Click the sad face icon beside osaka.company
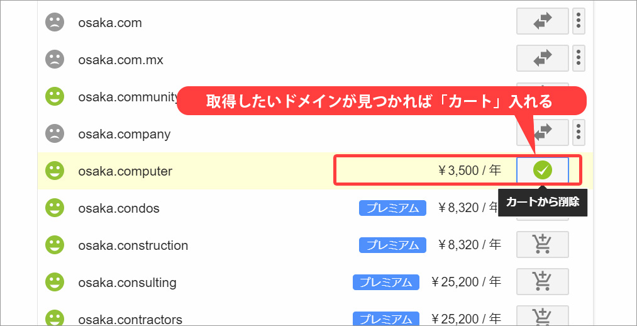The image size is (637, 326). (55, 133)
